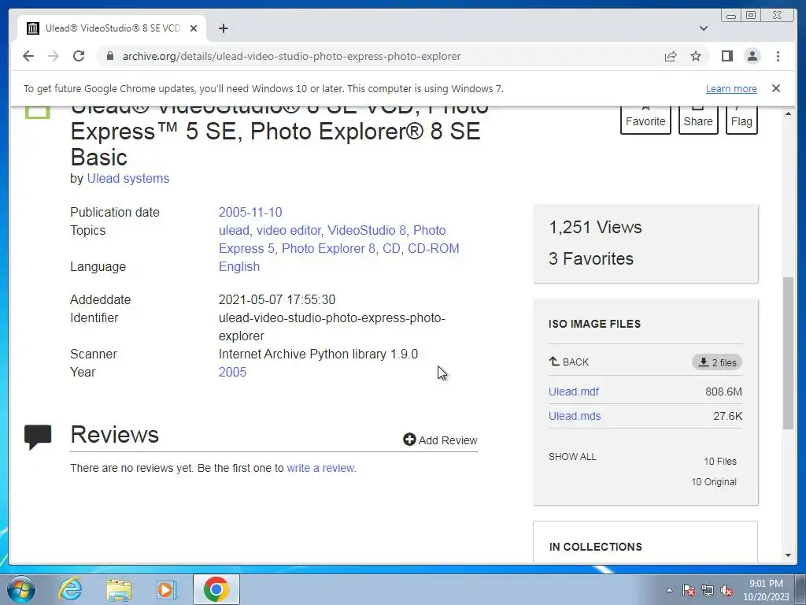
Task: Open the VideoStudio 8 topic link
Action: (x=367, y=230)
